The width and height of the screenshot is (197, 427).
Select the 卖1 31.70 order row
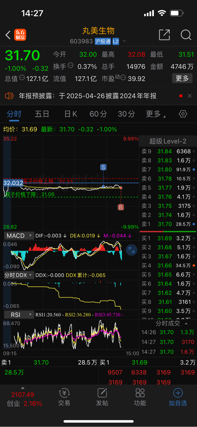(x=168, y=224)
